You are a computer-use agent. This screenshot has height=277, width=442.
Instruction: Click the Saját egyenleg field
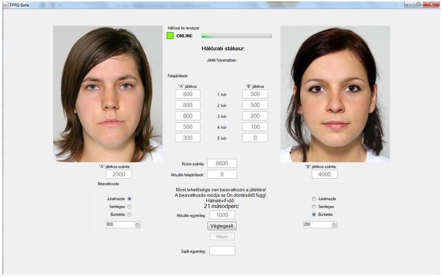tap(222, 251)
